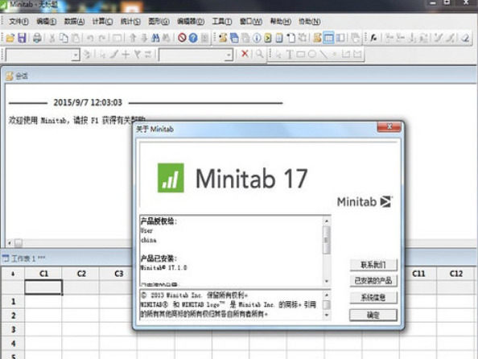This screenshot has height=359, width=478.
Task: Select worksheet column header C2
Action: coord(81,274)
